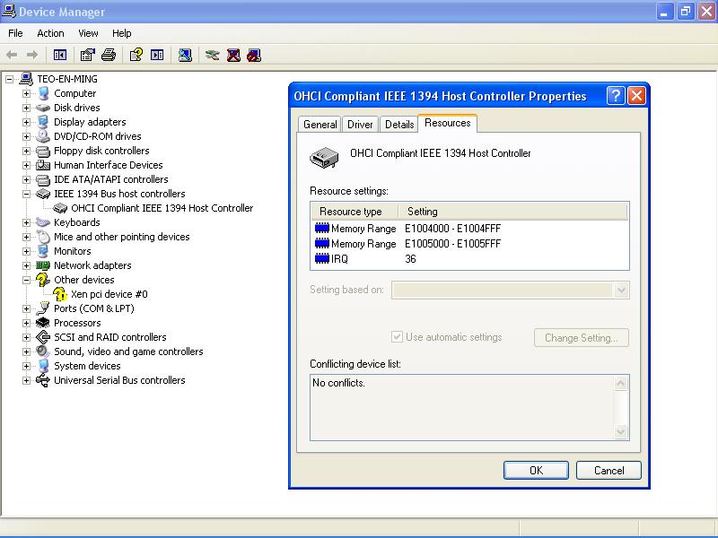718x538 pixels.
Task: Select the IRQ 36 resource row
Action: tap(377, 259)
